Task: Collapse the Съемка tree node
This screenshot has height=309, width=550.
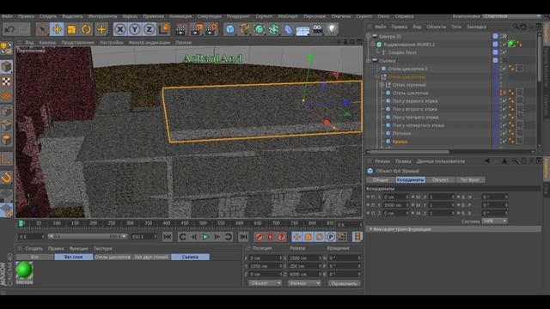Action: tap(369, 61)
